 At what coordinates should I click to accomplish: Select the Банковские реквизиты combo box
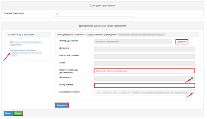click(x=145, y=93)
